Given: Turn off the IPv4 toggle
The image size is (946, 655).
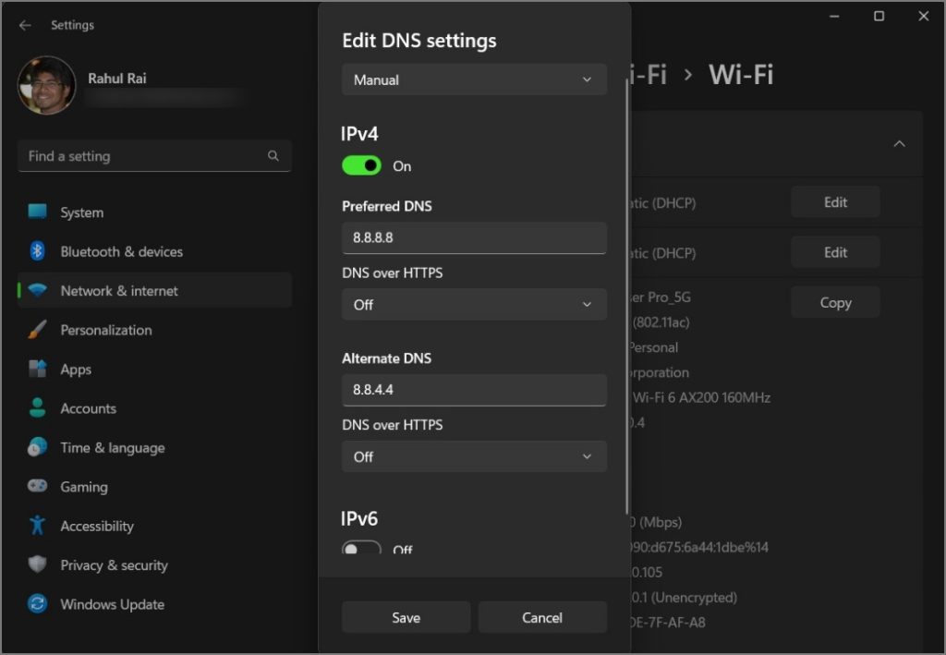Looking at the screenshot, I should [x=361, y=165].
